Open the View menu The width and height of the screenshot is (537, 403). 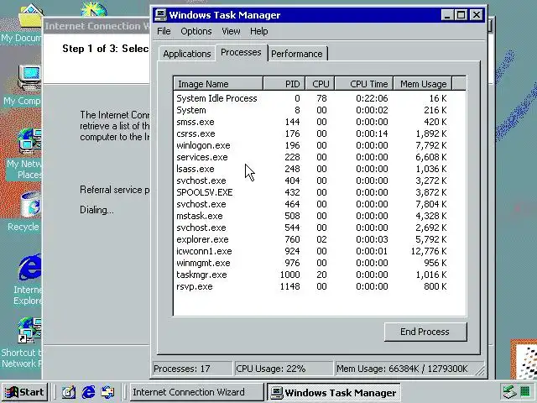coord(231,31)
